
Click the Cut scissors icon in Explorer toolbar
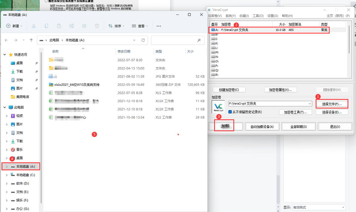click(34, 26)
